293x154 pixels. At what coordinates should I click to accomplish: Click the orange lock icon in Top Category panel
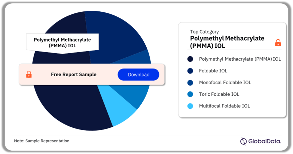pyautogui.click(x=278, y=43)
